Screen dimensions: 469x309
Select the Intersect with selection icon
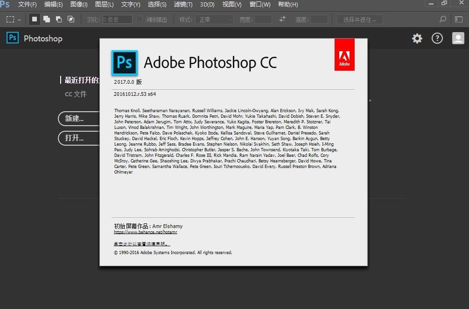click(71, 20)
